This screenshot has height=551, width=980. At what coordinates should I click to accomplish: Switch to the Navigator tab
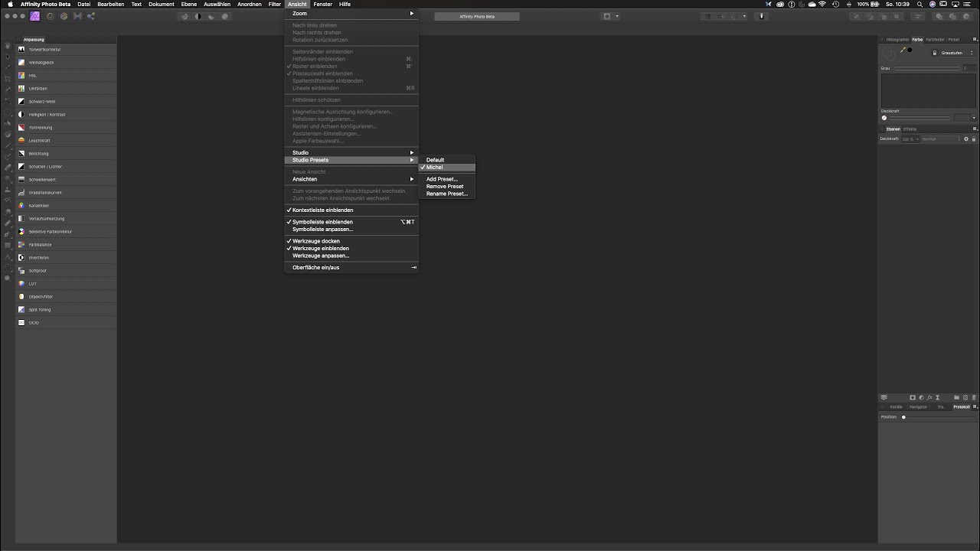[x=918, y=407]
